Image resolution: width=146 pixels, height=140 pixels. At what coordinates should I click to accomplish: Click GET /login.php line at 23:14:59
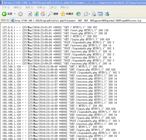pyautogui.click(x=59, y=109)
